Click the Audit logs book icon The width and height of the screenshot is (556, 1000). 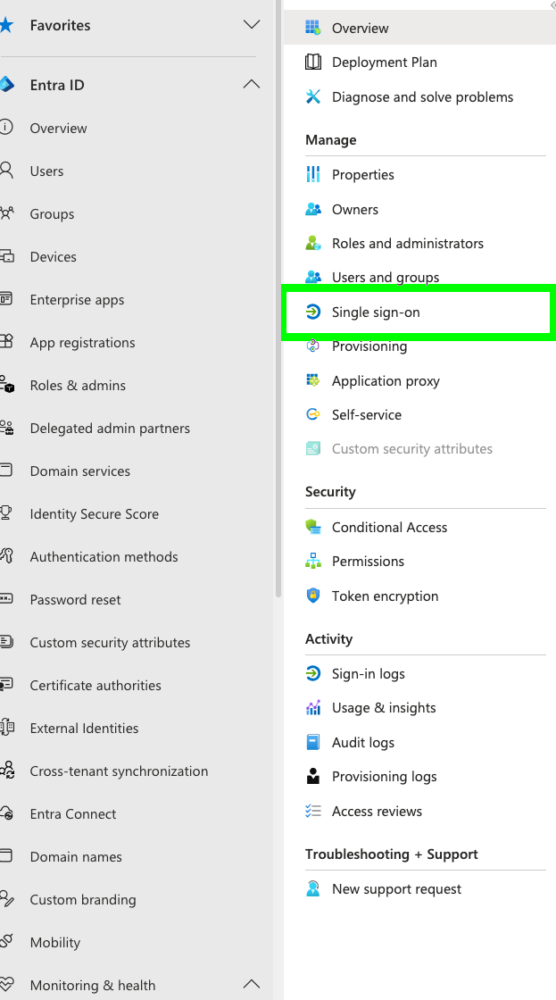click(312, 742)
